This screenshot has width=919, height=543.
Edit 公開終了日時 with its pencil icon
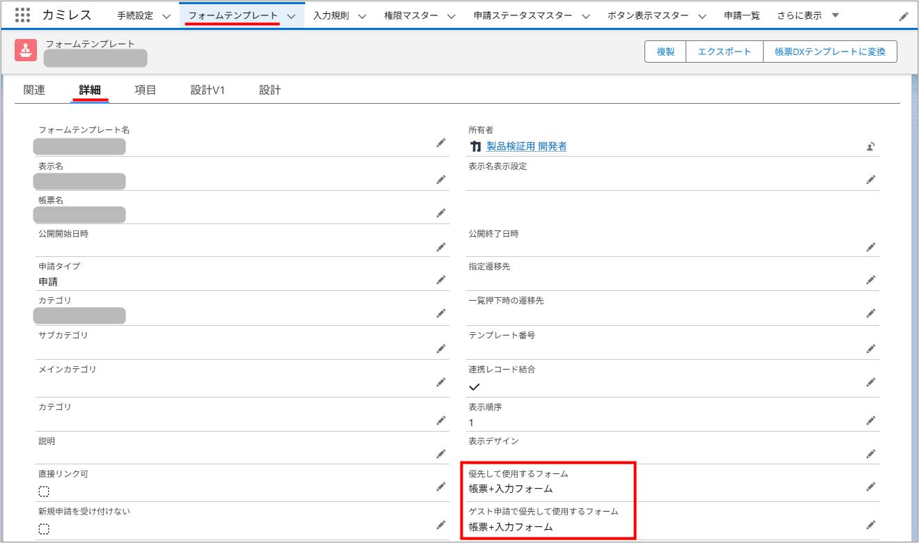pos(871,247)
